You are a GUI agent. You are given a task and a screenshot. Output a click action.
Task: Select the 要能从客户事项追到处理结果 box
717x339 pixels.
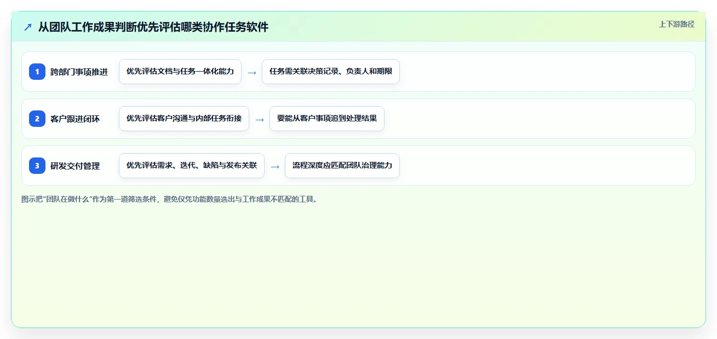coord(327,119)
